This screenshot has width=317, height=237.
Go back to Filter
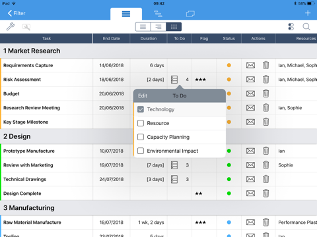click(x=17, y=13)
